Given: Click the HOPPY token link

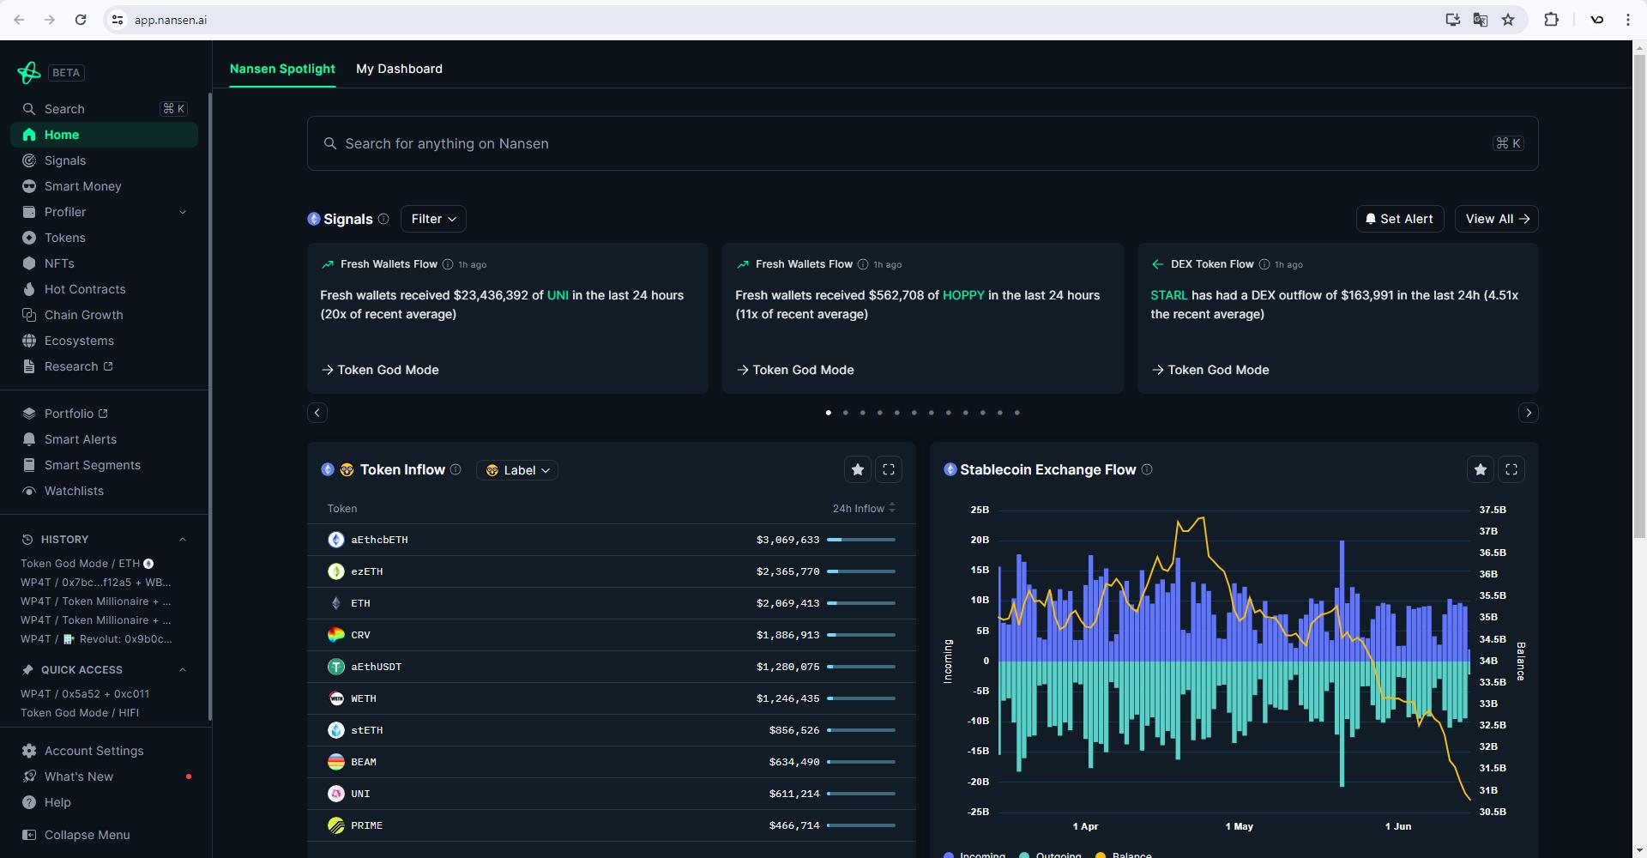Looking at the screenshot, I should pos(963,295).
